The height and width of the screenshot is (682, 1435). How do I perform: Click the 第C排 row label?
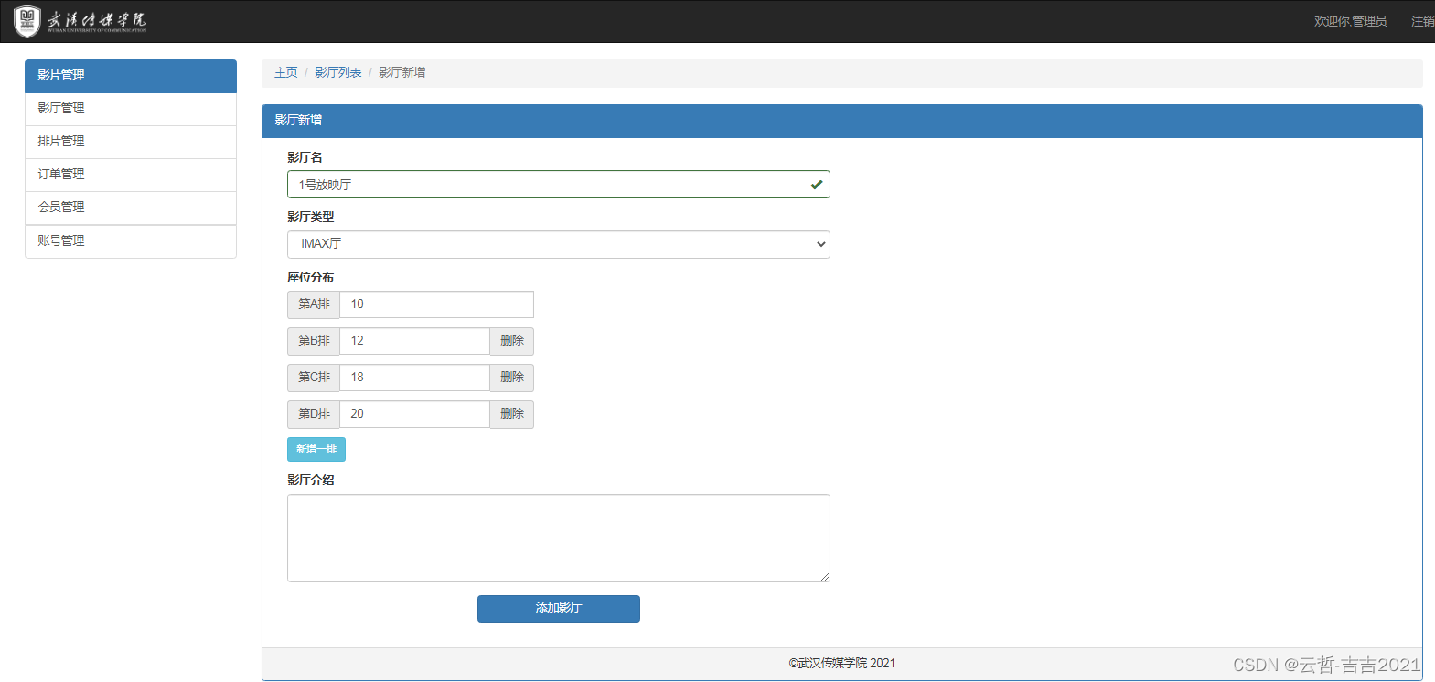coord(314,378)
